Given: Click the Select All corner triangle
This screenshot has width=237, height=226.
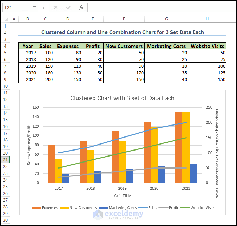Looking at the screenshot, I should (6, 19).
